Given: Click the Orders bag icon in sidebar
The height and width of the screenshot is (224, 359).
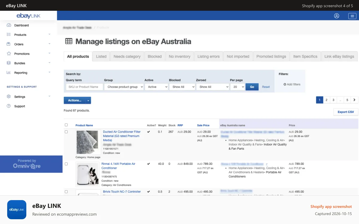Looking at the screenshot, I should (9, 44).
